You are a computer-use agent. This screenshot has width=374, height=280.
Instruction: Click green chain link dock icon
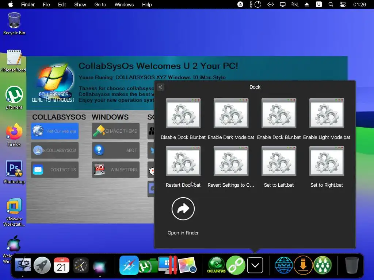pyautogui.click(x=236, y=265)
